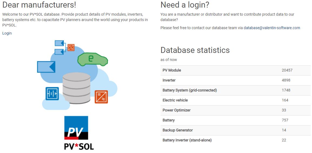
Task: Click the Dear manufacturers! heading
Action: tap(39, 5)
